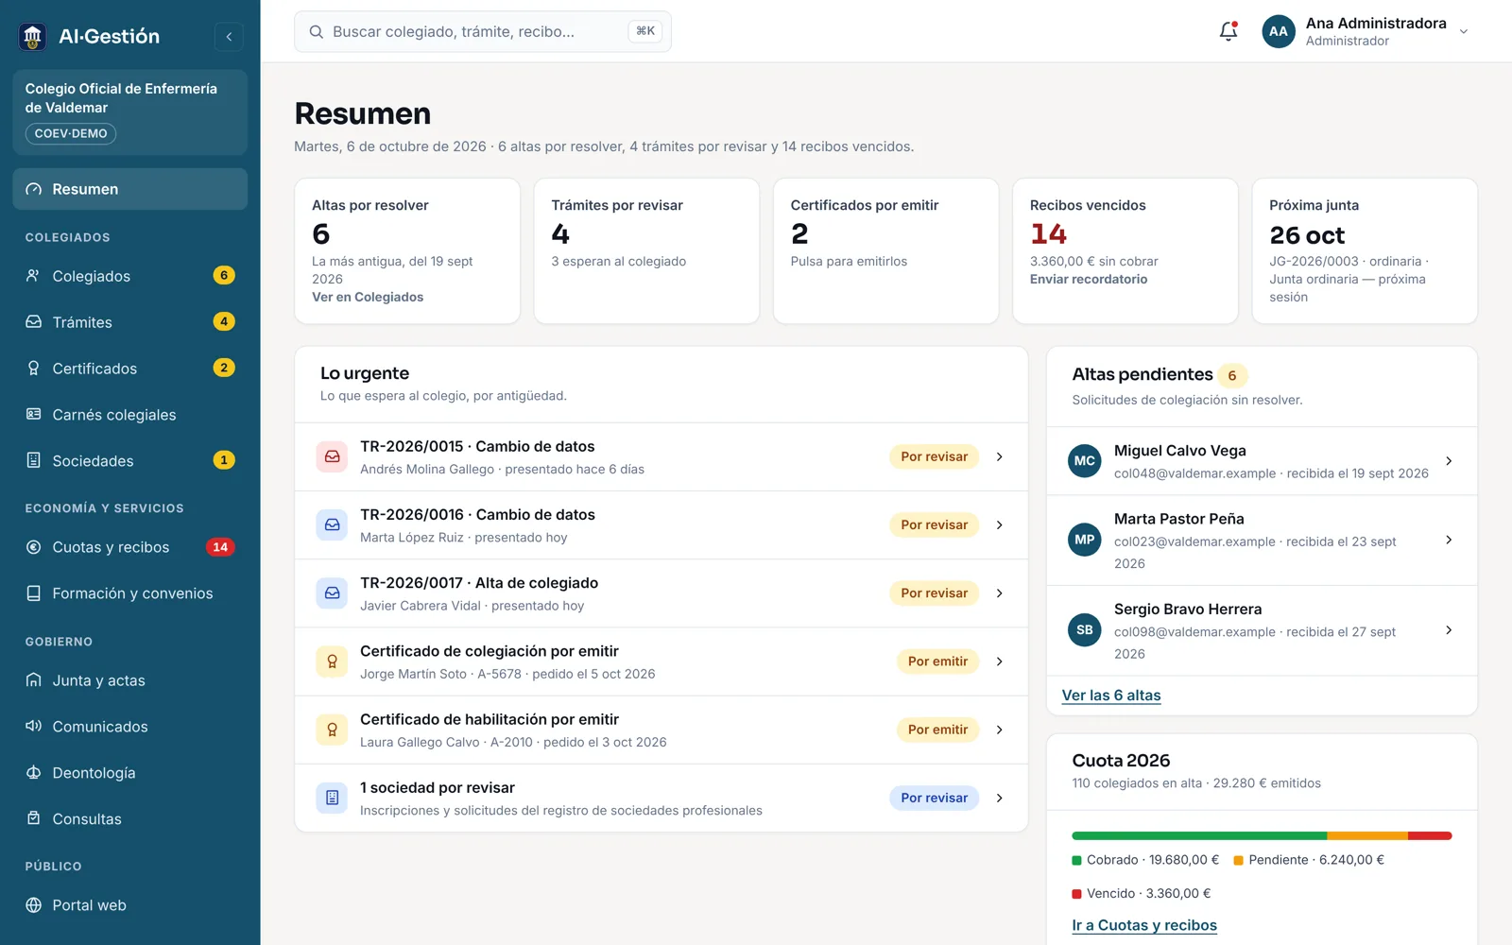Click the ribbon icon of Certificado de colegiación
The image size is (1512, 945).
(332, 661)
